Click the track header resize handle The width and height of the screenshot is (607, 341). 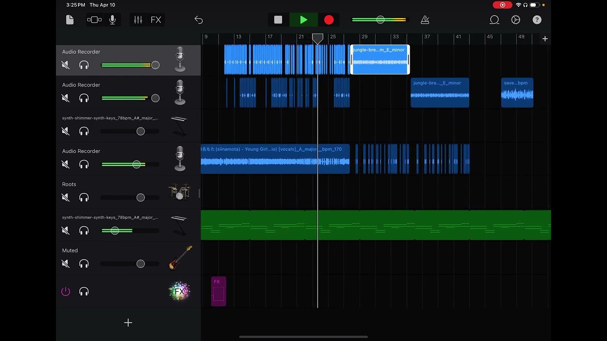199,193
